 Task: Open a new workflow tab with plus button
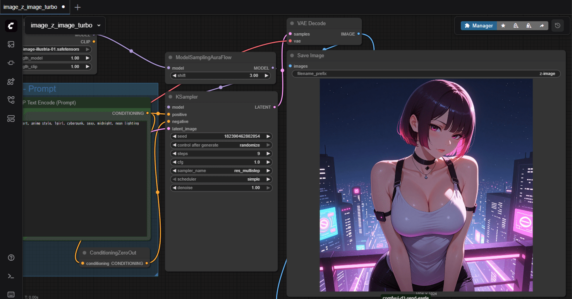77,7
